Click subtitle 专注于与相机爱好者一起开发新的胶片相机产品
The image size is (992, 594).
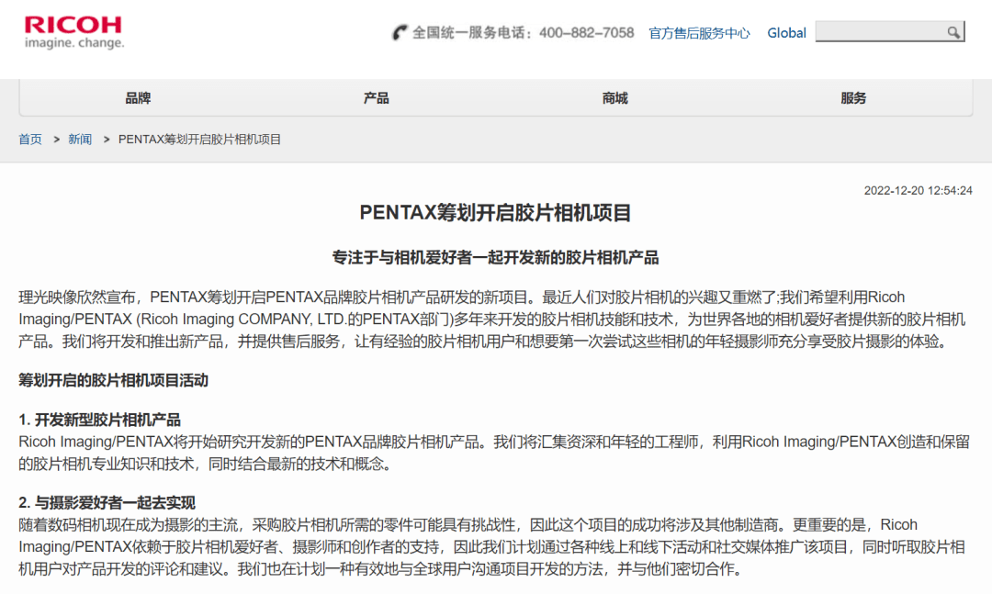pyautogui.click(x=495, y=257)
